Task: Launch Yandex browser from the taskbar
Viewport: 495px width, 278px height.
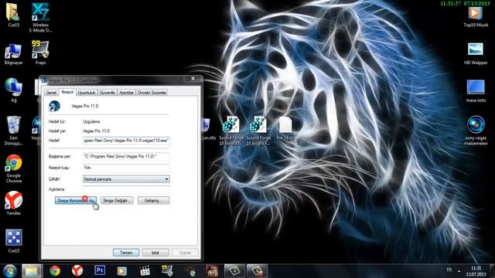Action: [77, 271]
